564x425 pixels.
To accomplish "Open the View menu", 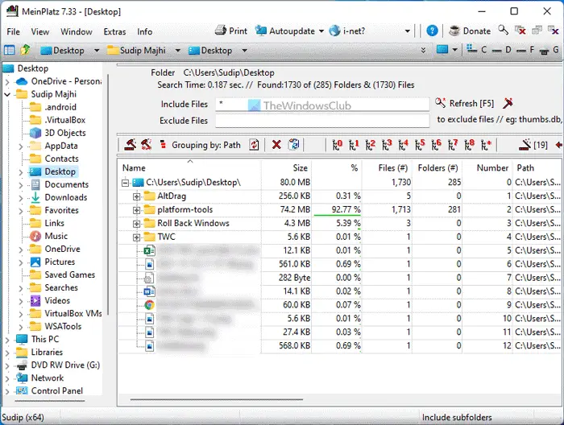I will pyautogui.click(x=39, y=31).
